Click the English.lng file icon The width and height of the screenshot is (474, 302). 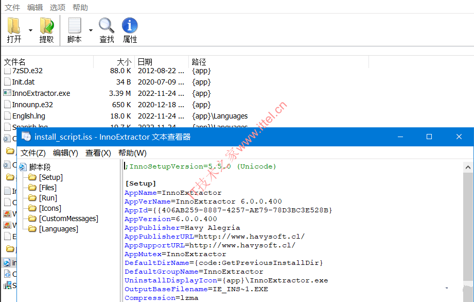7,115
